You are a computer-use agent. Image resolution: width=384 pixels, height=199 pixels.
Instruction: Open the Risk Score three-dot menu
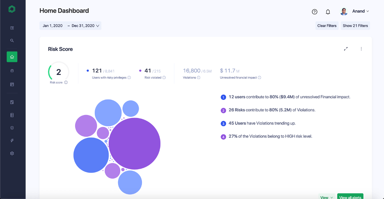tap(361, 49)
